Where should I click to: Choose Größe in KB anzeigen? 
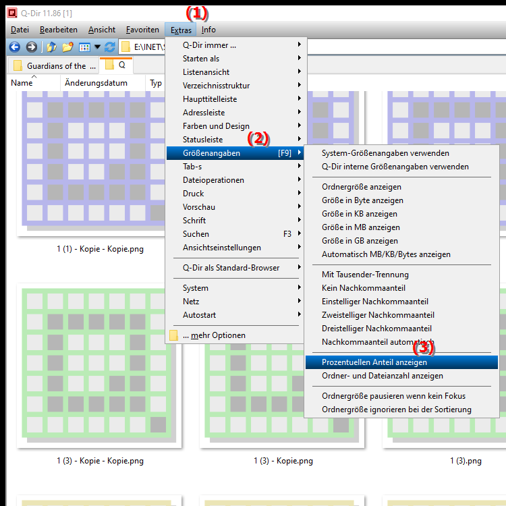pos(401,214)
